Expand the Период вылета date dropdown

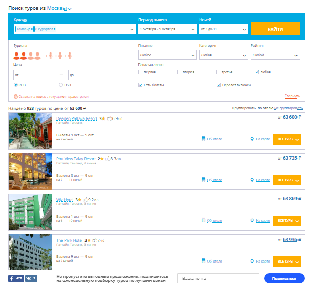pos(166,29)
